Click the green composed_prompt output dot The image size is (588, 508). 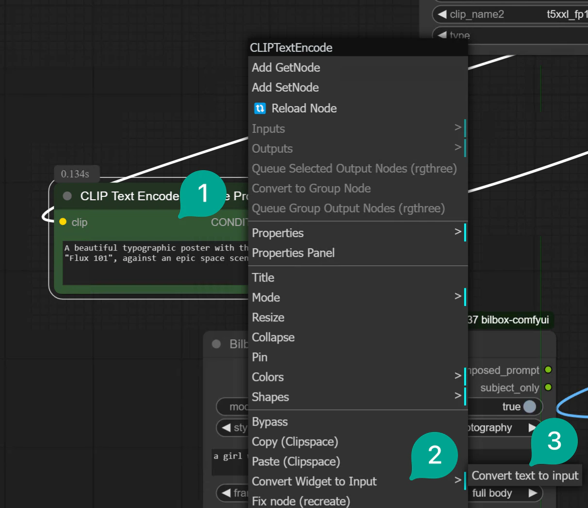(x=548, y=369)
